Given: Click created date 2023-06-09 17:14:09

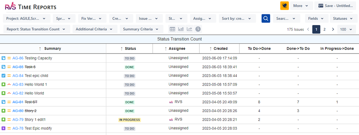Looking at the screenshot, I should (x=220, y=58).
